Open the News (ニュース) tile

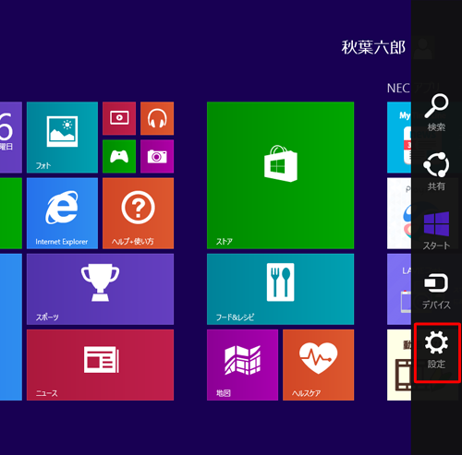coord(100,365)
